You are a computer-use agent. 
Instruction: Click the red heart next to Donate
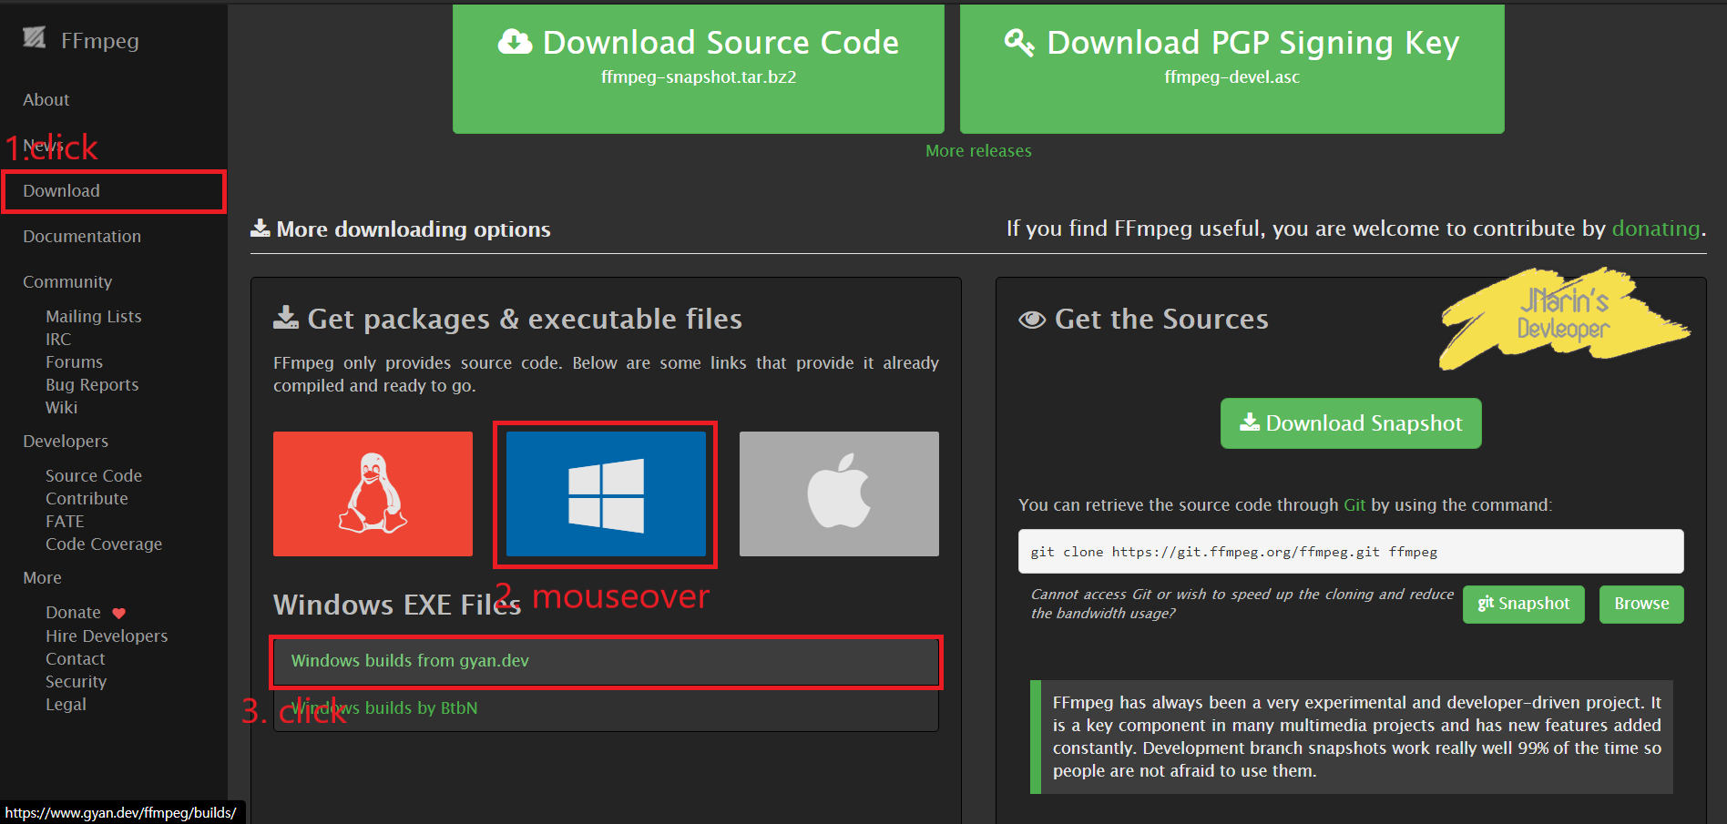118,613
